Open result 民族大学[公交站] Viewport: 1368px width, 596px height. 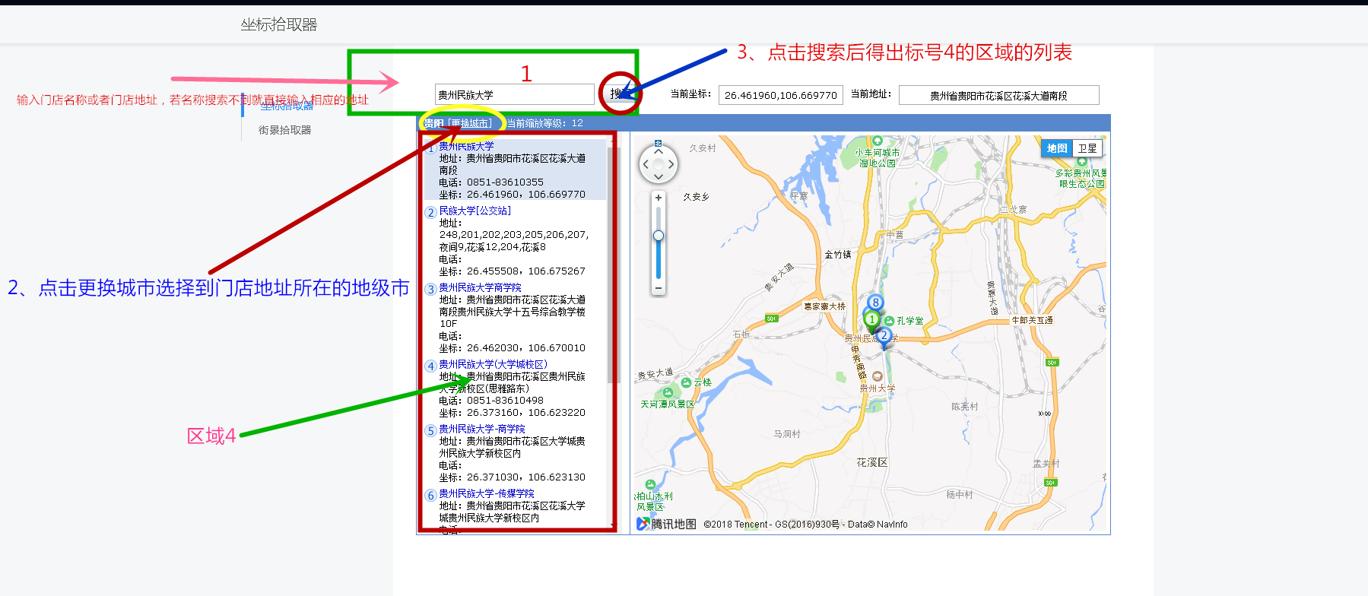point(475,211)
